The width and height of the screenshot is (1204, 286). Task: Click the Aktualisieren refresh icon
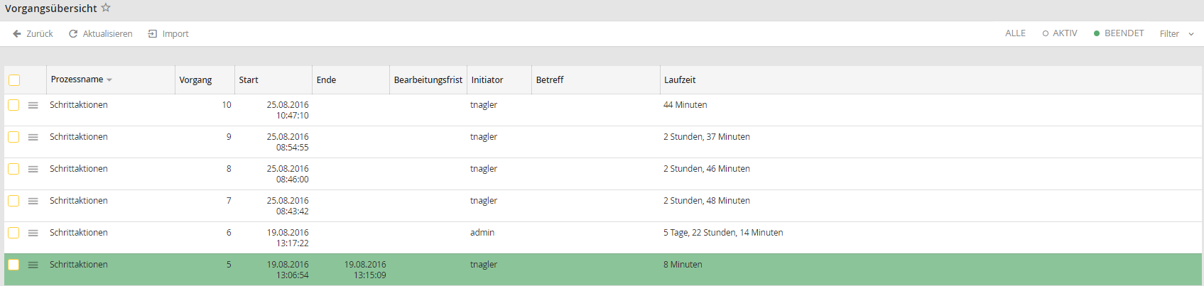tap(73, 33)
